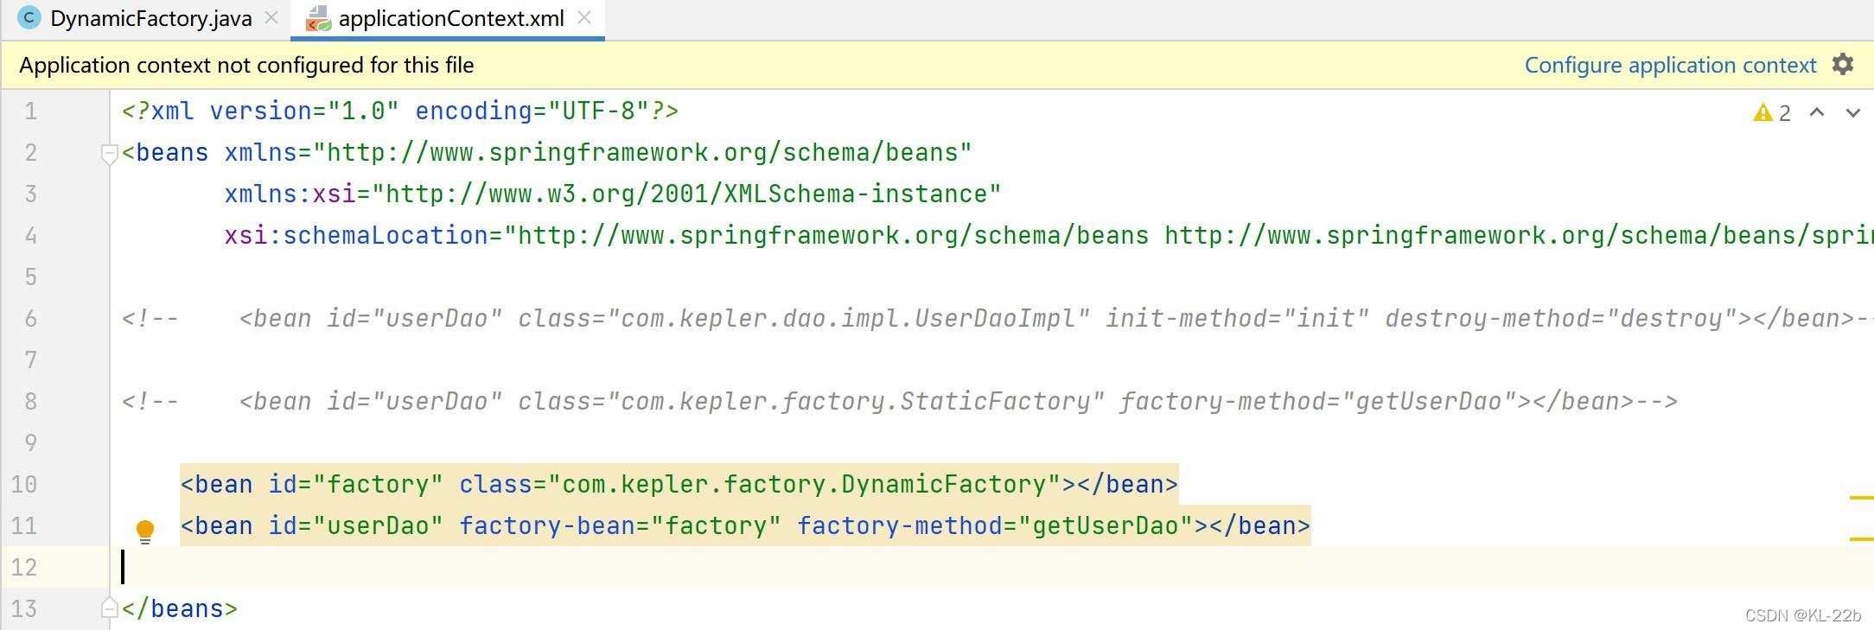This screenshot has width=1874, height=630.
Task: Click the xmlns:xsi attribute line
Action: 613,194
